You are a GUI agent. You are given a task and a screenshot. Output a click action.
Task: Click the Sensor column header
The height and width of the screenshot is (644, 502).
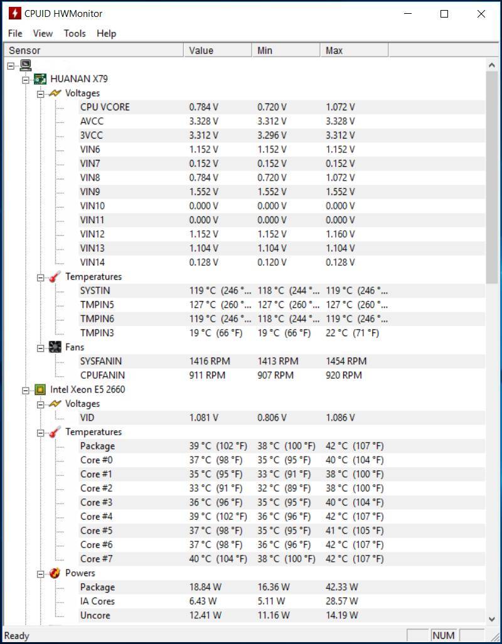(94, 50)
